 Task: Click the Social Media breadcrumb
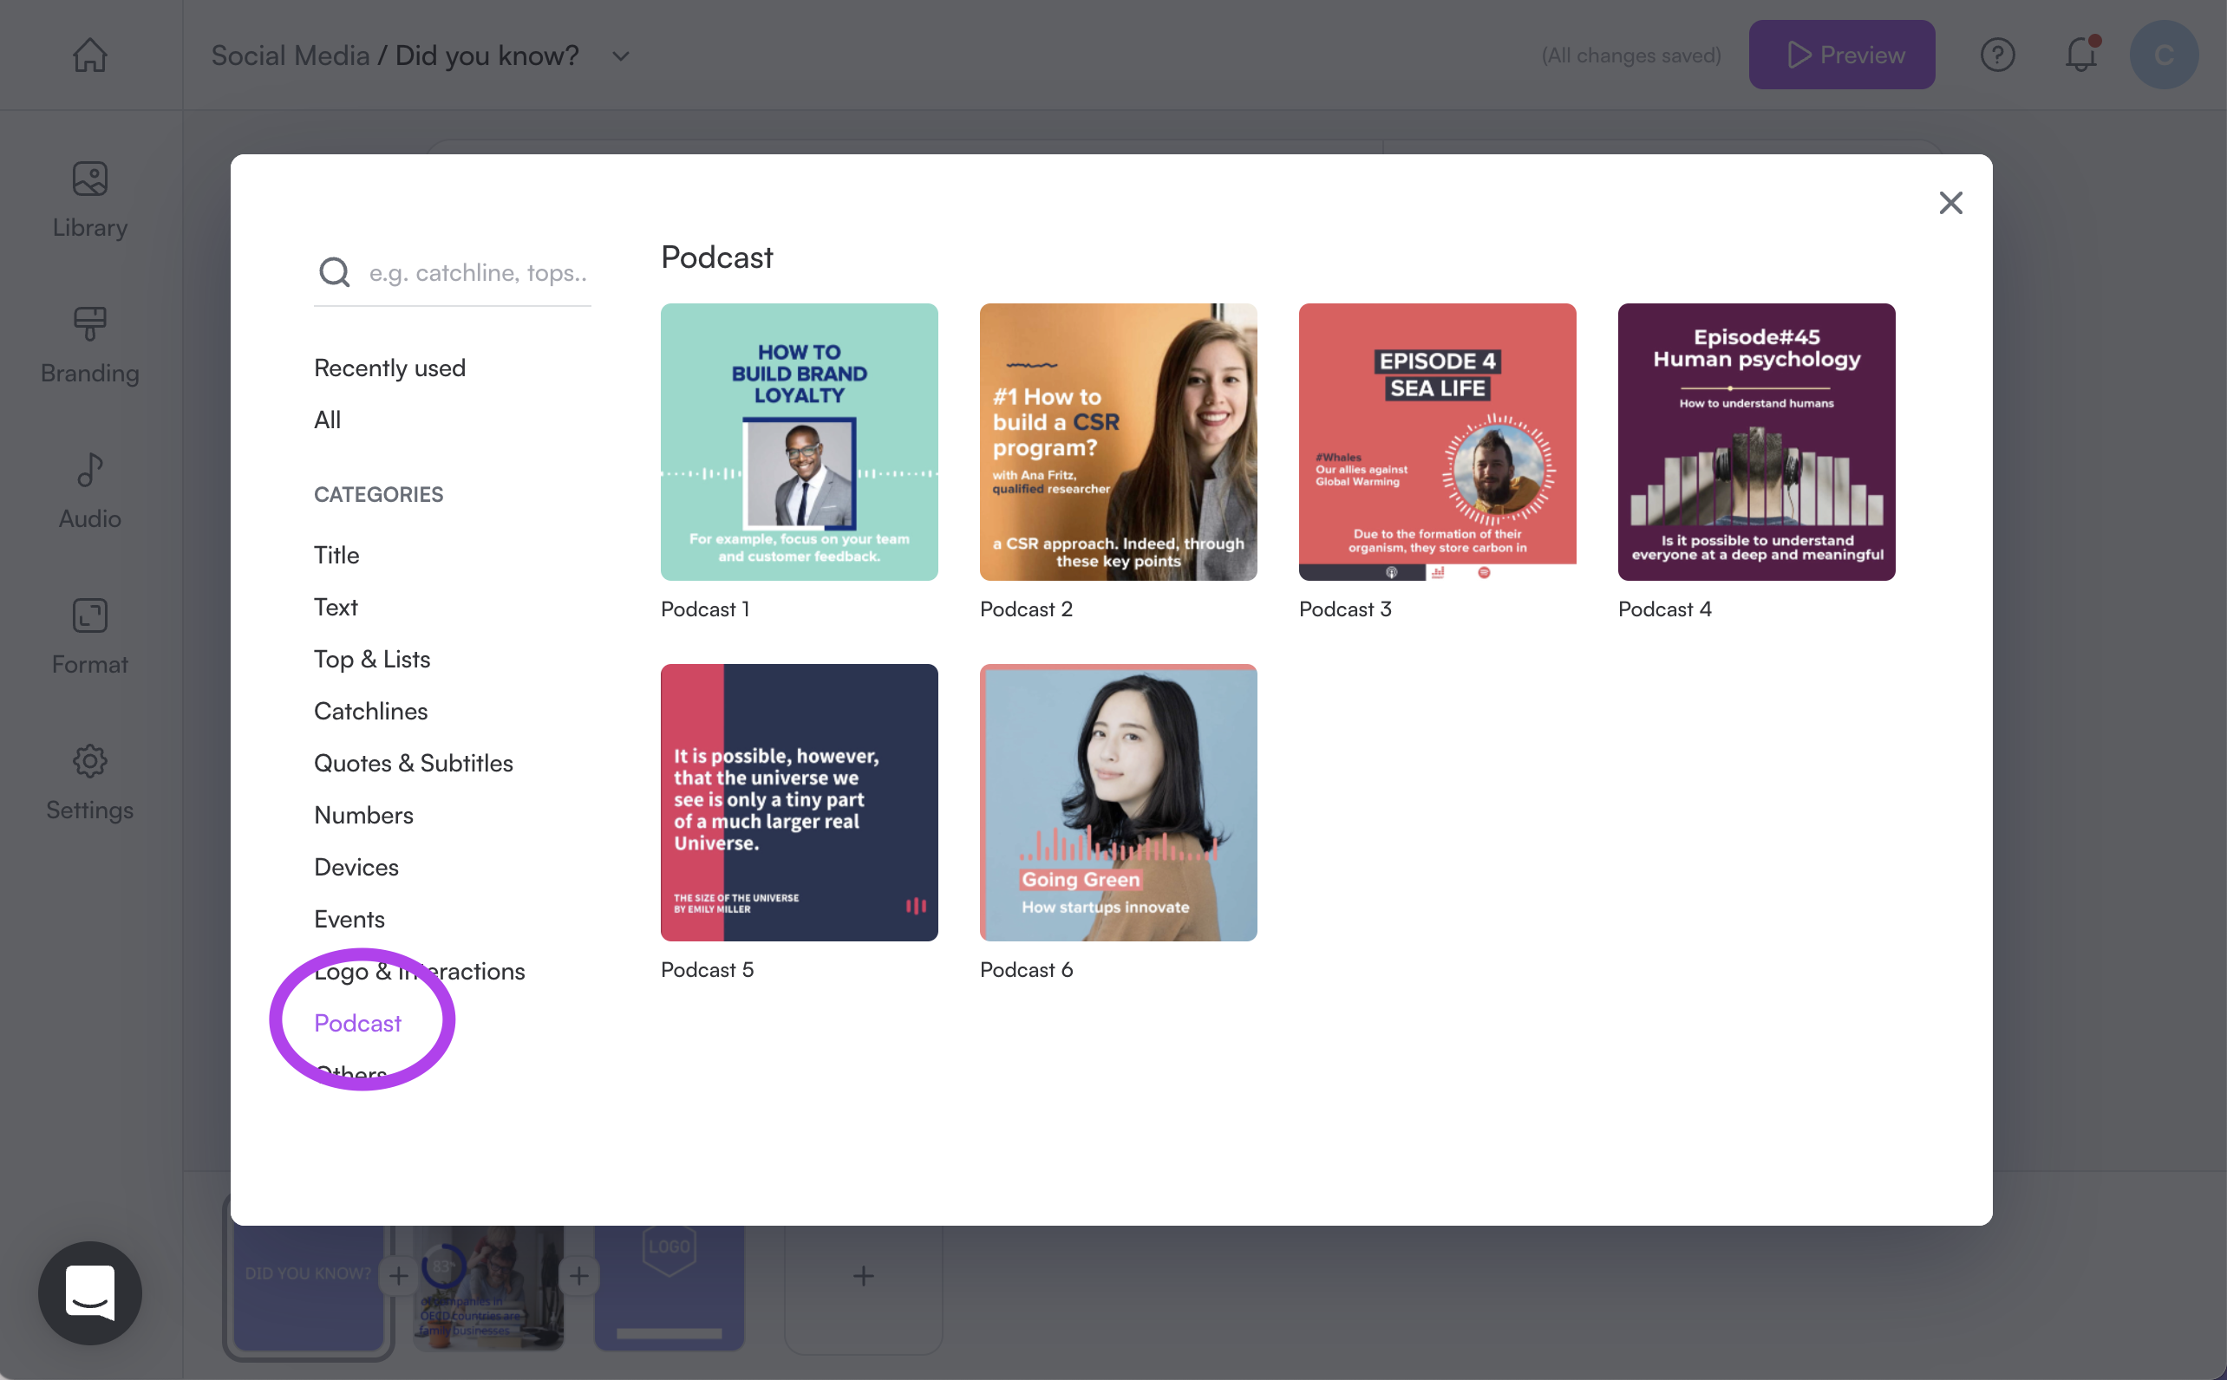[x=291, y=55]
